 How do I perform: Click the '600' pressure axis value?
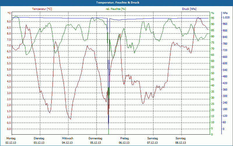coord(225,63)
